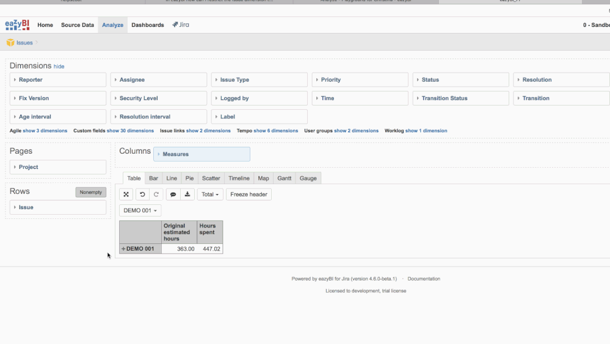
Task: Expand the Time dimension
Action: click(x=360, y=98)
